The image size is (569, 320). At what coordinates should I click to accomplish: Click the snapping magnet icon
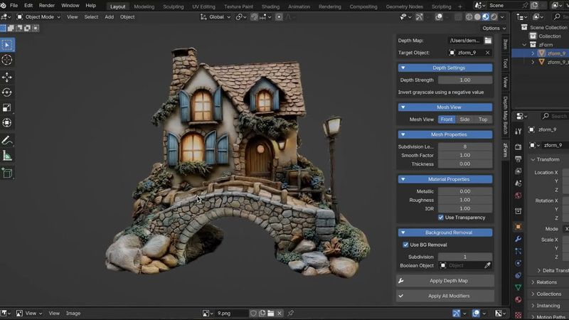point(255,16)
